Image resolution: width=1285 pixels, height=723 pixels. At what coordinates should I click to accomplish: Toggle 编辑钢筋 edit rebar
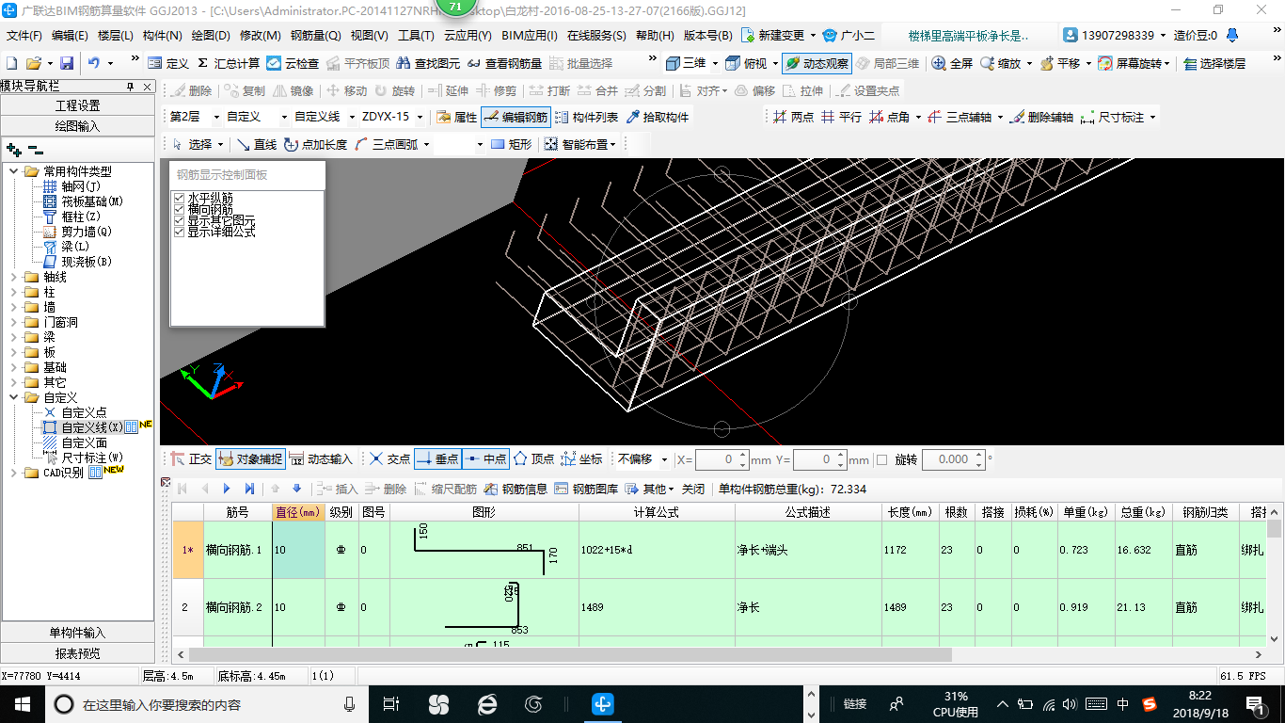point(515,117)
